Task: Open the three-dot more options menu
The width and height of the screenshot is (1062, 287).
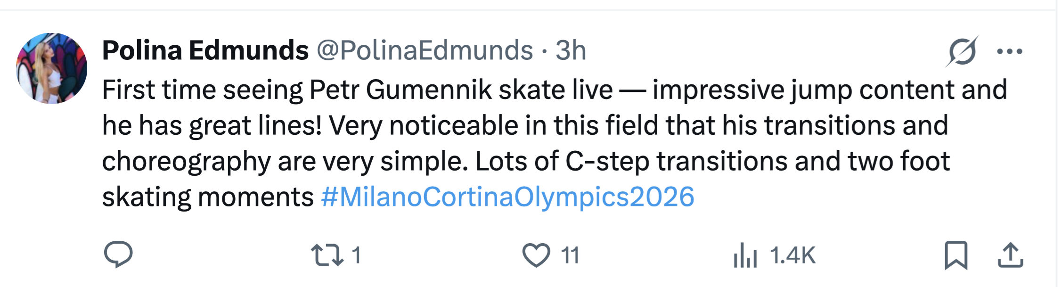Action: click(x=1010, y=51)
